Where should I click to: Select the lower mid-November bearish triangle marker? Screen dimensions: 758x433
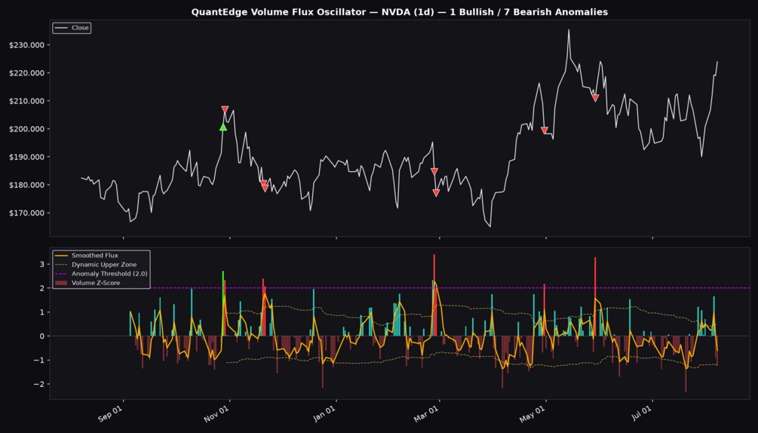265,189
